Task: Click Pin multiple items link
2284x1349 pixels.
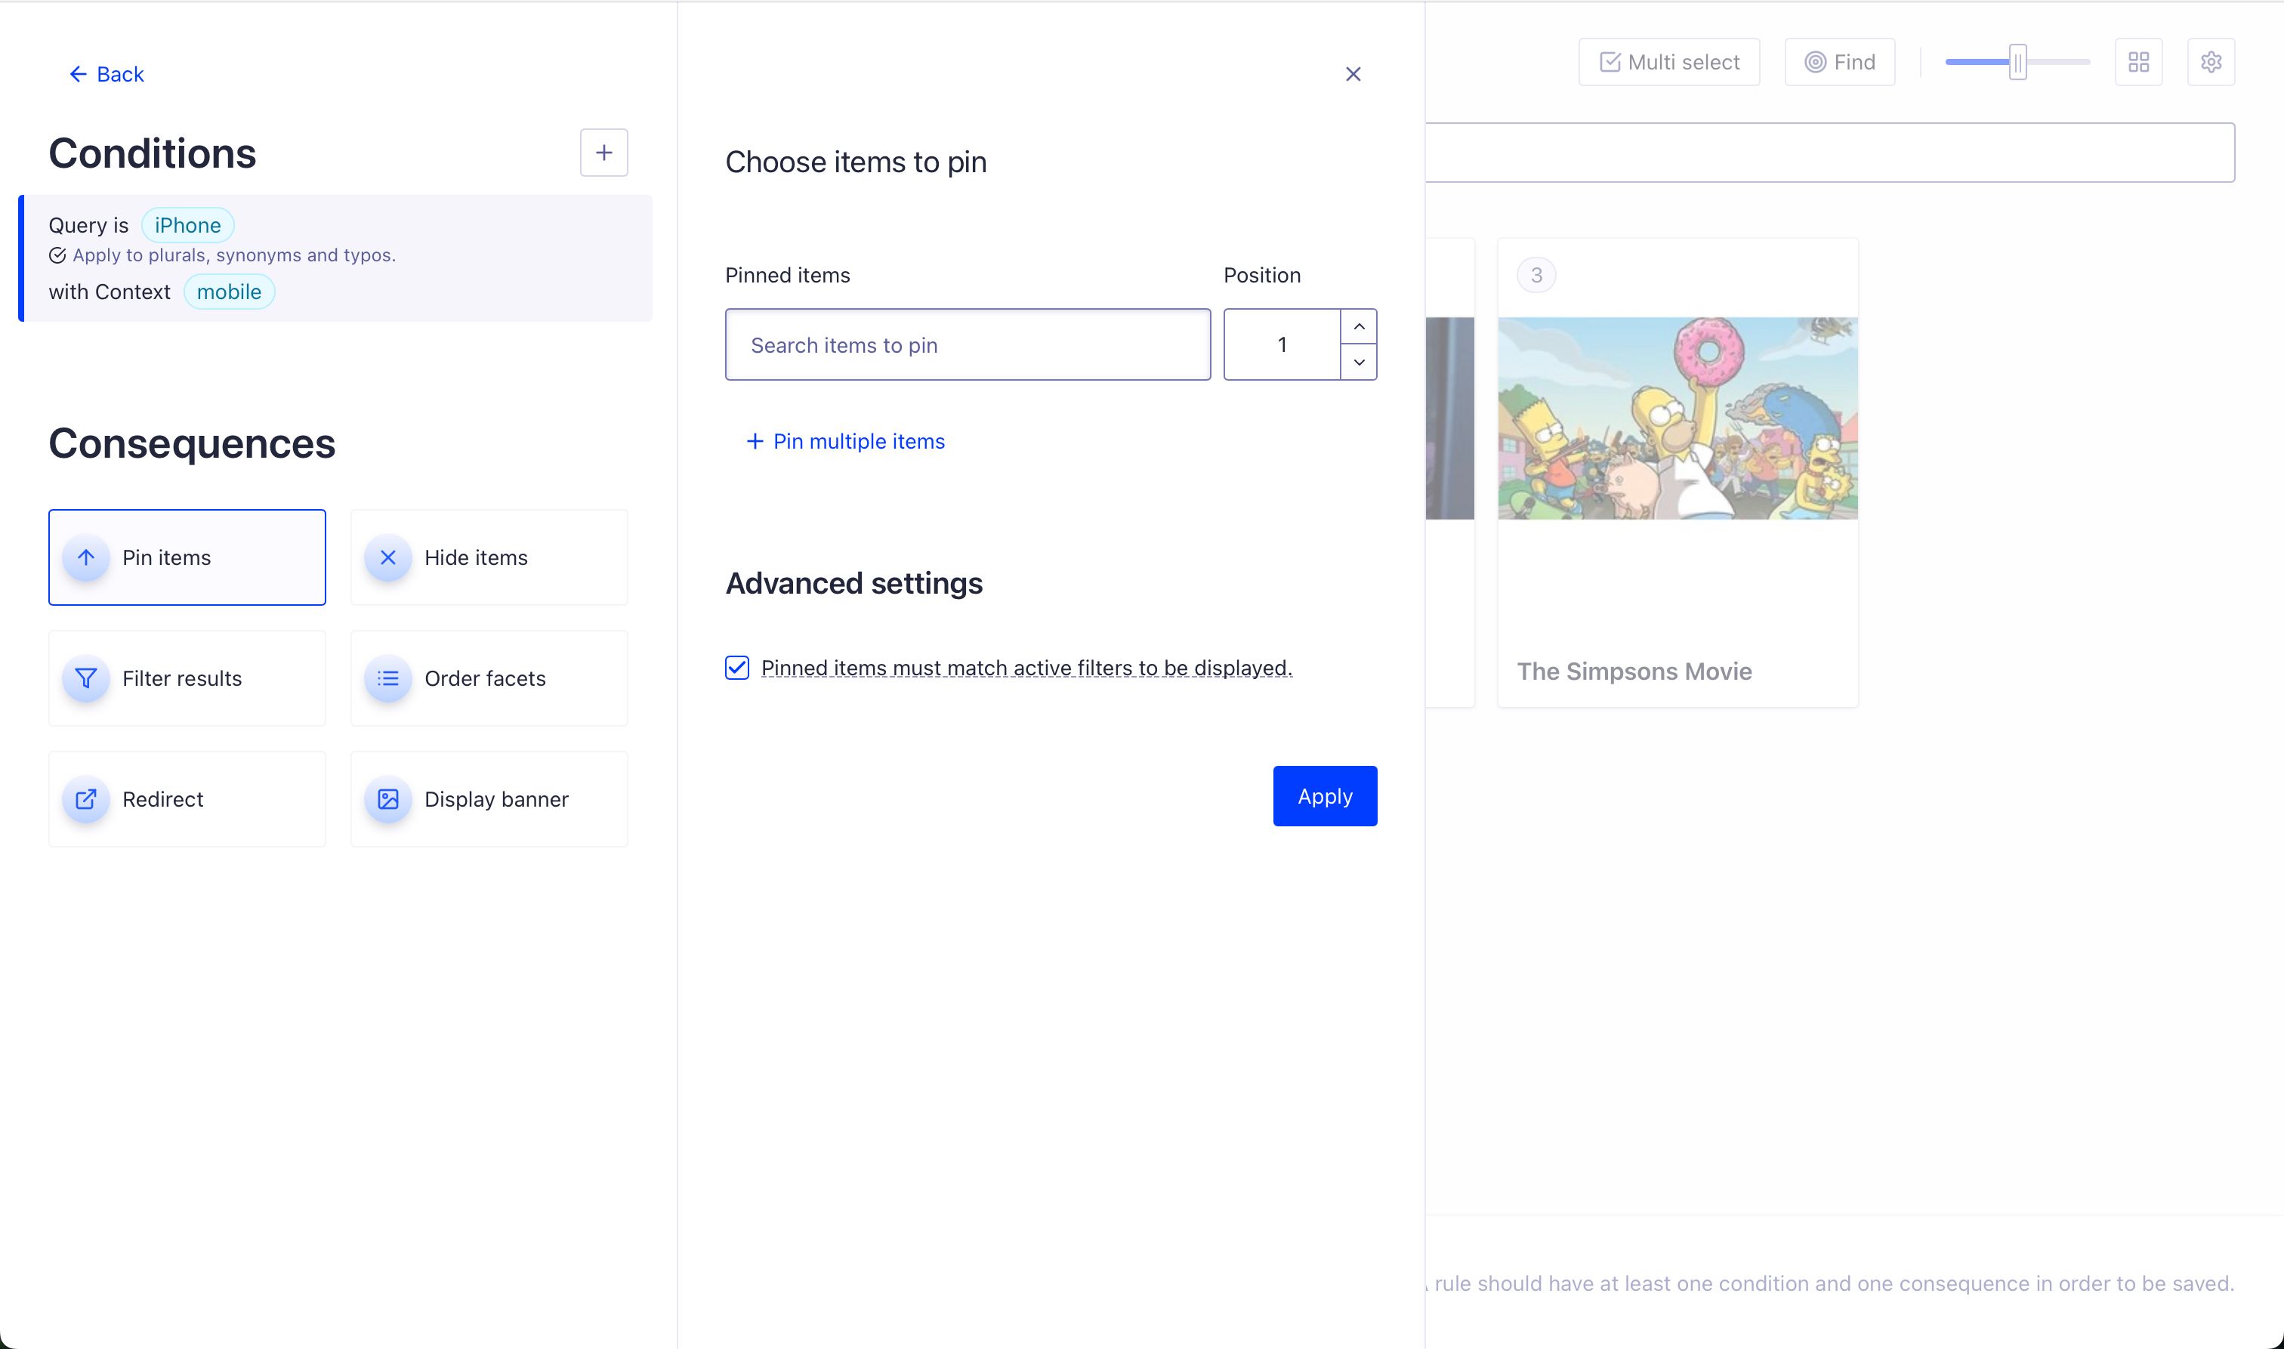Action: (845, 442)
